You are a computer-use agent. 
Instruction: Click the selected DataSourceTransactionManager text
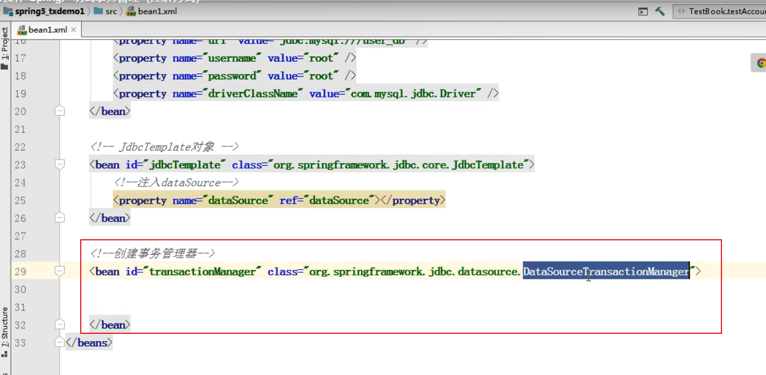606,272
